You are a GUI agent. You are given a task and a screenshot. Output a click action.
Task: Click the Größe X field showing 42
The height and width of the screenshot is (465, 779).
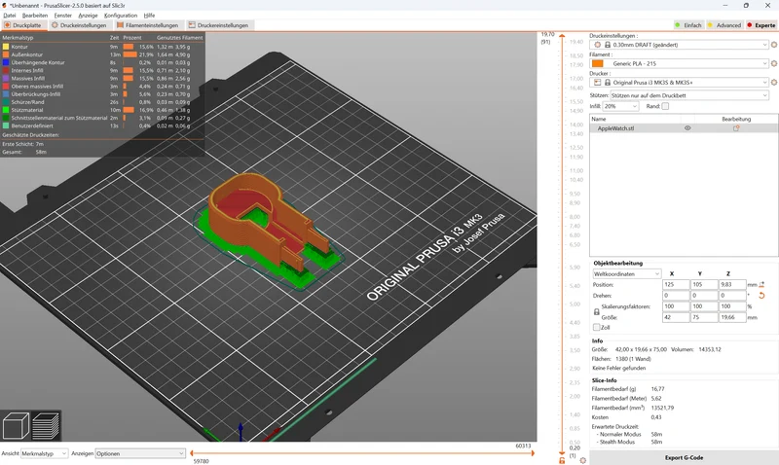[x=676, y=317]
